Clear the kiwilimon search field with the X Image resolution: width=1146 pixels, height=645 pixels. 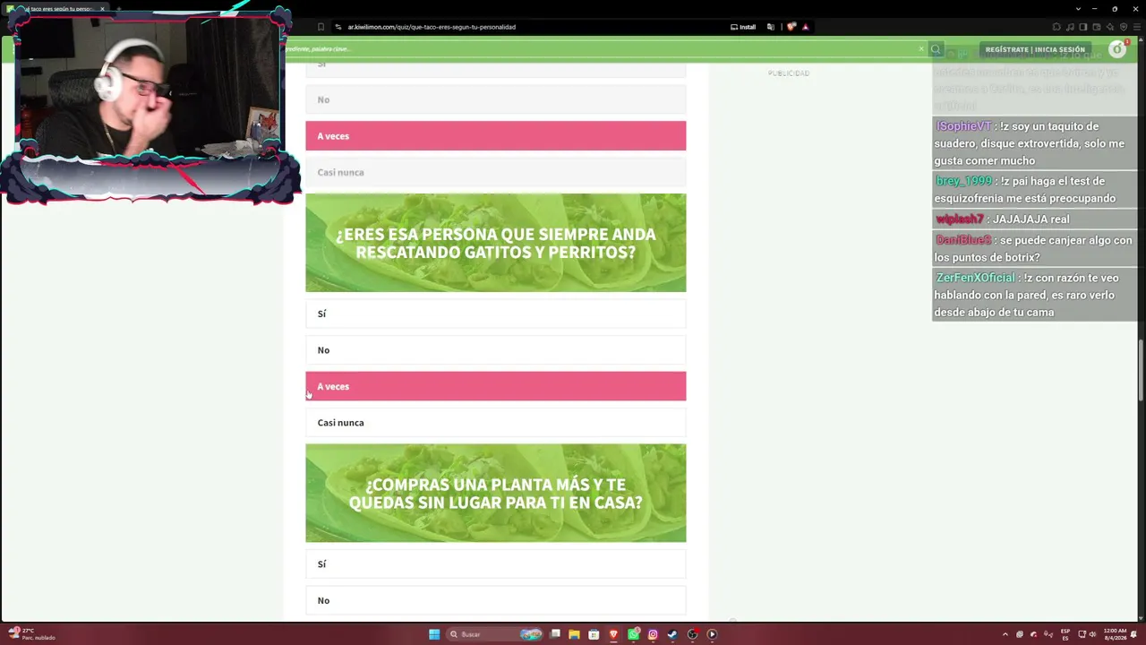921,49
